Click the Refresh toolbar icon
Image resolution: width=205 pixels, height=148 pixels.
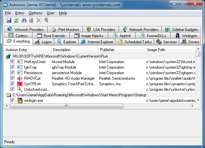pos(16,20)
